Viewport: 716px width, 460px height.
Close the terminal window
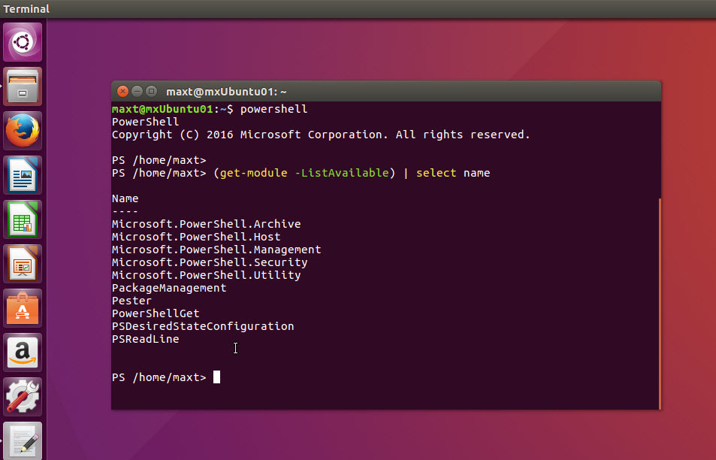coord(122,92)
